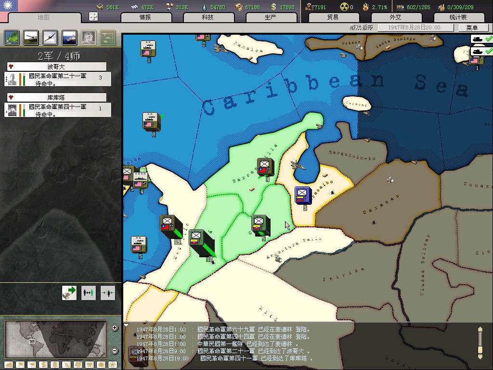Toggle the upper tank alert with checkmark
Image resolution: width=493 pixels, height=370 pixels.
point(482,39)
